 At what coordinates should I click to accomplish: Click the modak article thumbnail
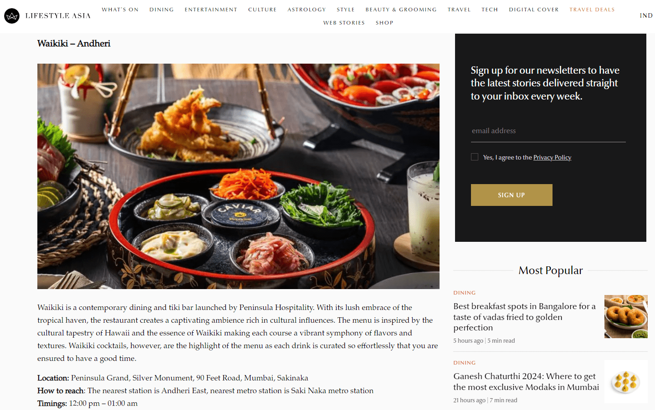[x=626, y=381]
